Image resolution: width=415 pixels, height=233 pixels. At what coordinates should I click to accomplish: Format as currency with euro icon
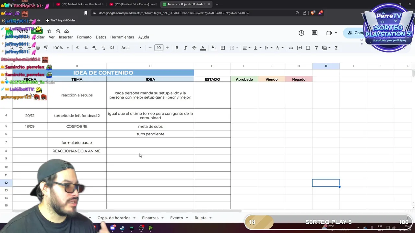pos(77,48)
